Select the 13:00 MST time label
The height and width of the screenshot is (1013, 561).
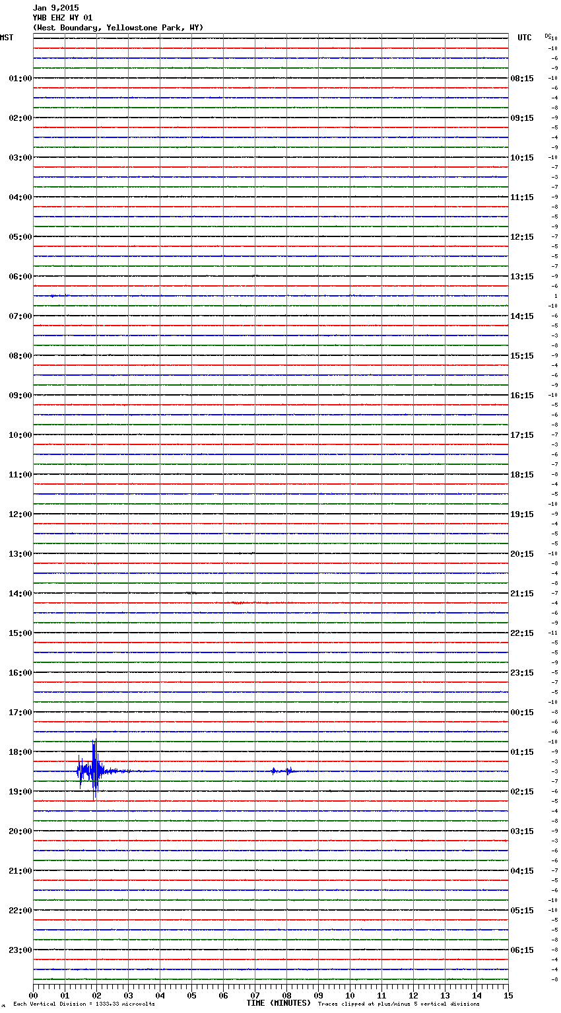click(20, 554)
